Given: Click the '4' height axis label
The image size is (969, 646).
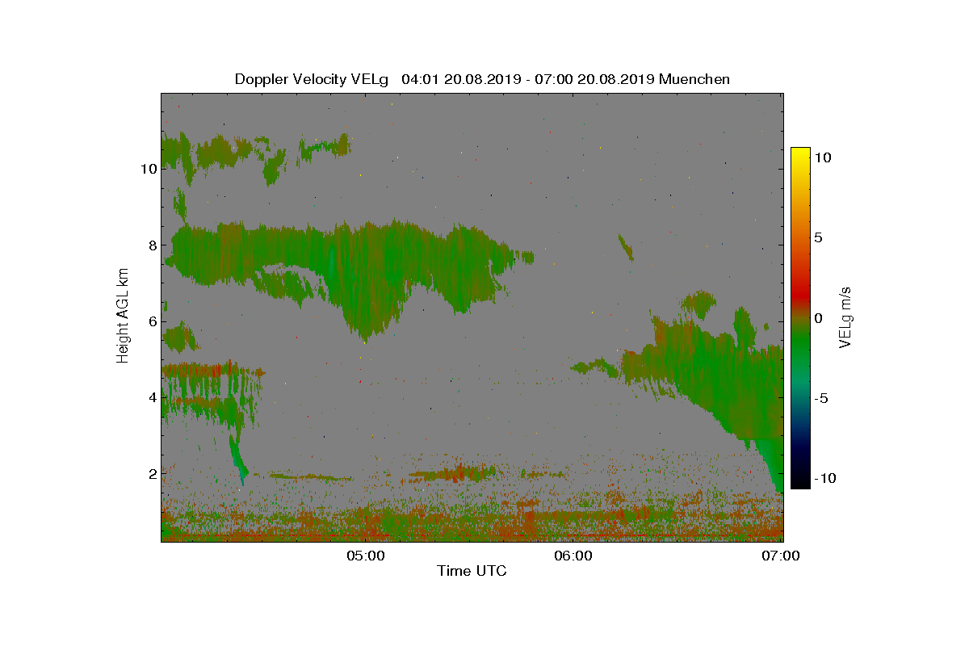Looking at the screenshot, I should click(151, 397).
